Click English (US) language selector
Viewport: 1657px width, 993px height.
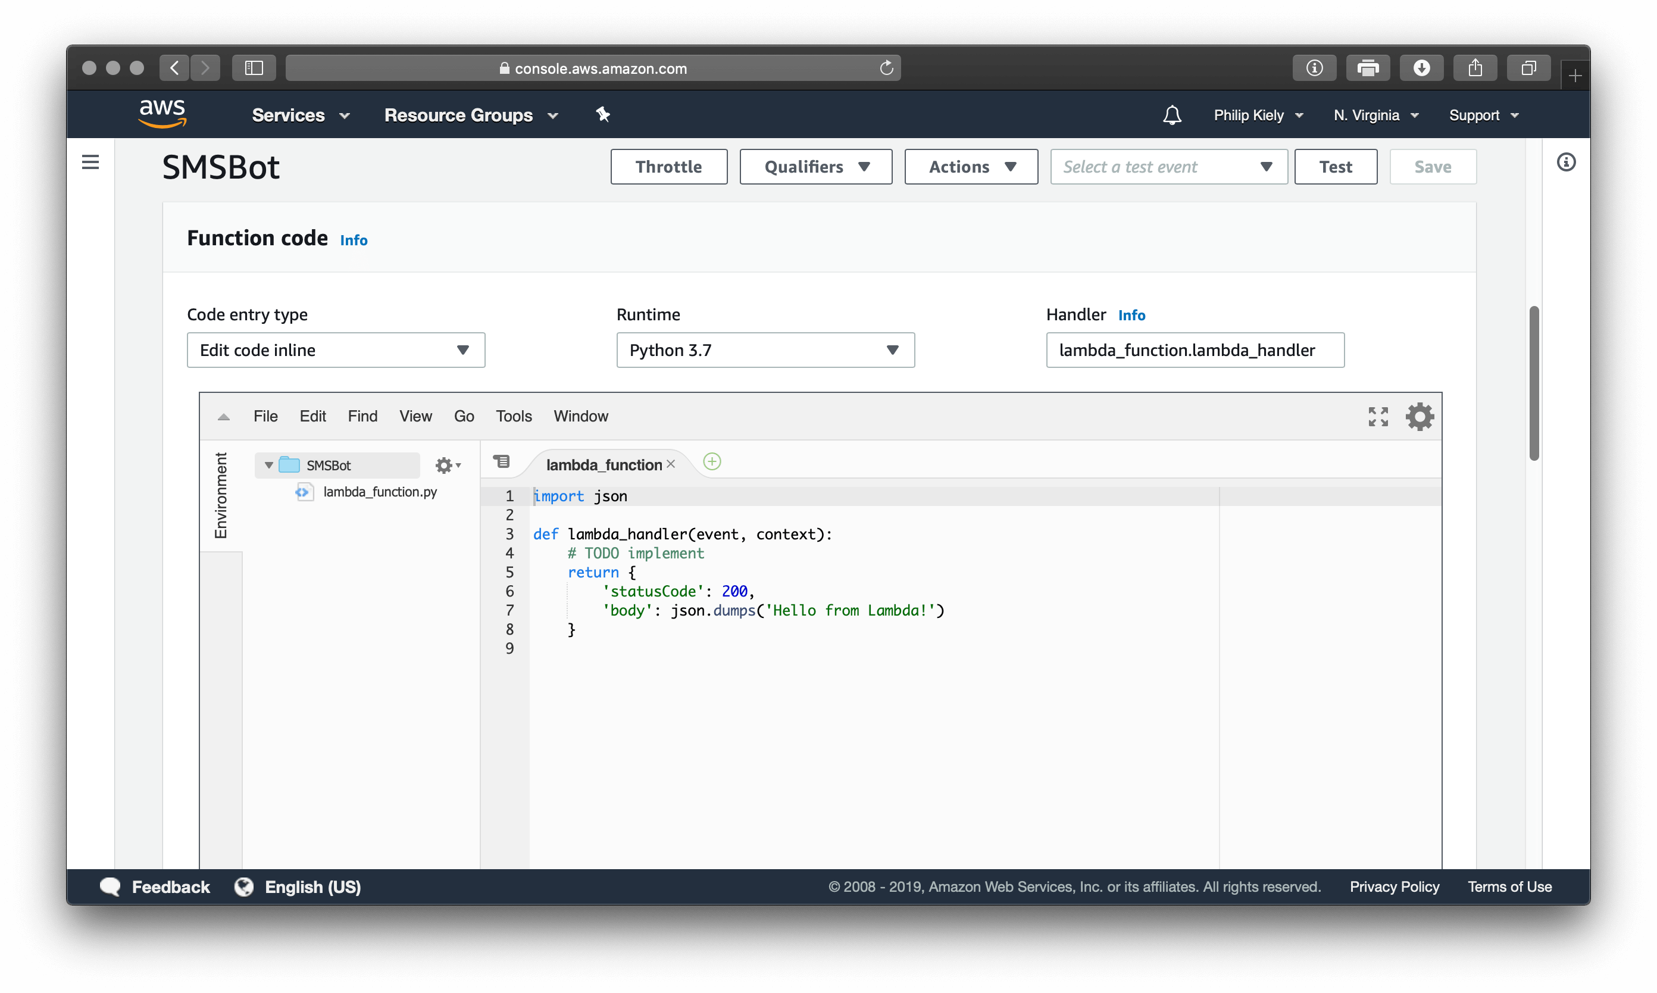coord(312,886)
